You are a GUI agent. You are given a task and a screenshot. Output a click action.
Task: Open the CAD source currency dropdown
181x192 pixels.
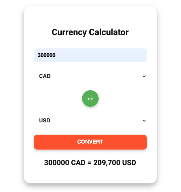pyautogui.click(x=90, y=76)
